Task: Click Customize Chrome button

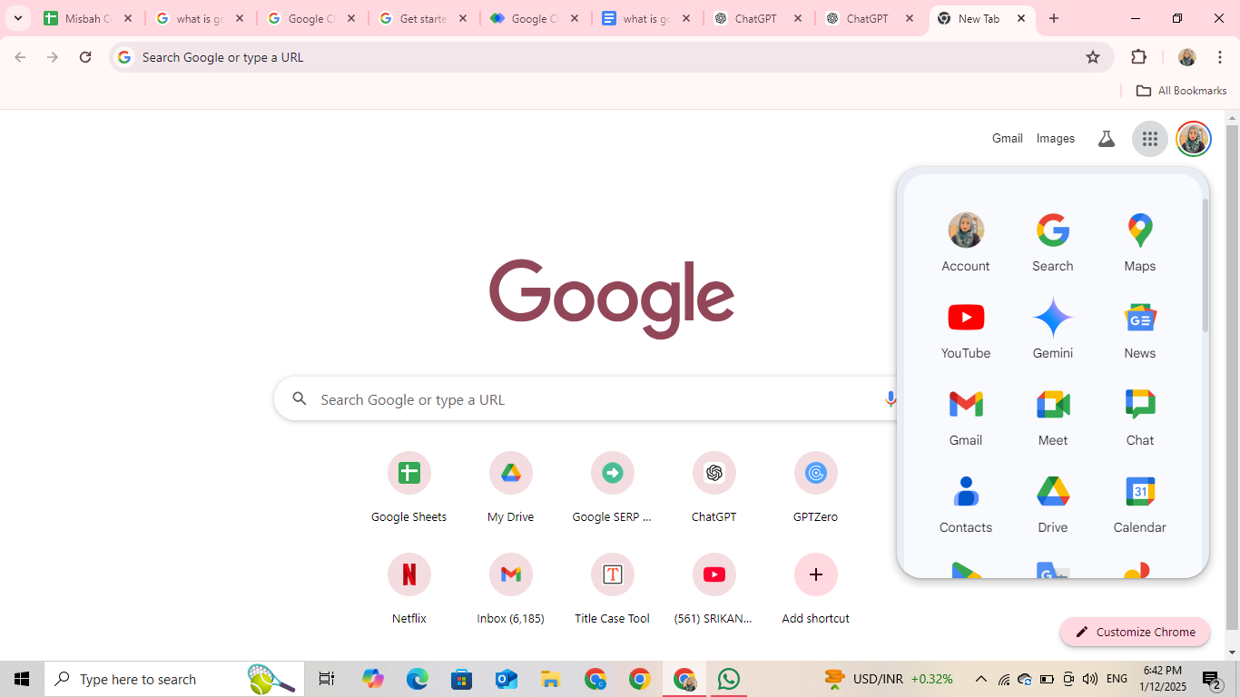Action: click(x=1135, y=633)
